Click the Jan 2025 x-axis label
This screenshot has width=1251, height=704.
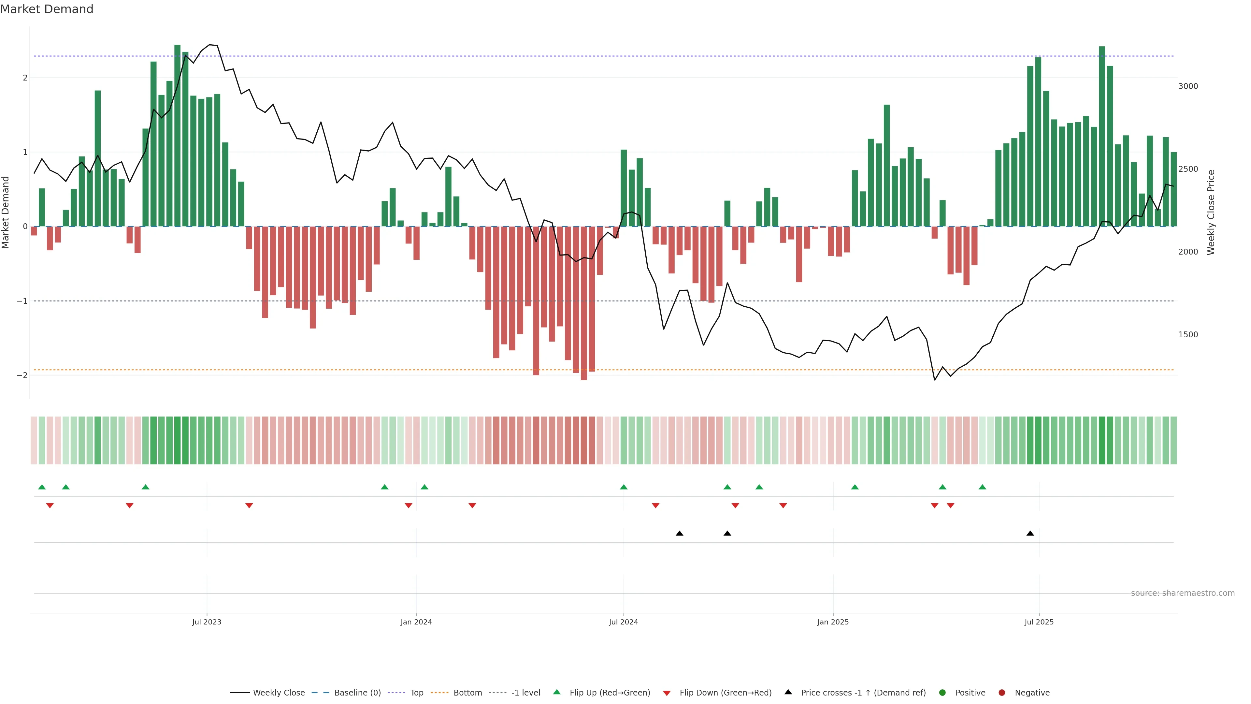point(833,622)
